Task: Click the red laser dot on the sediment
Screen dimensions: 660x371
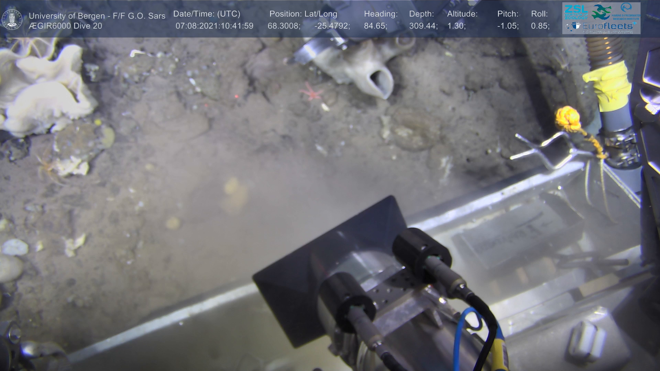Action: coord(236,96)
